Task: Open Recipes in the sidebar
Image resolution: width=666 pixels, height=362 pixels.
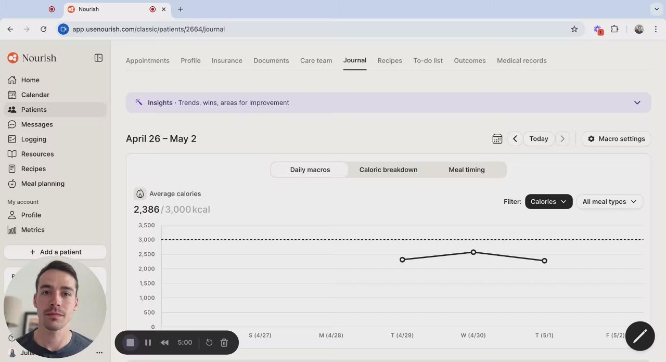Action: click(55, 169)
